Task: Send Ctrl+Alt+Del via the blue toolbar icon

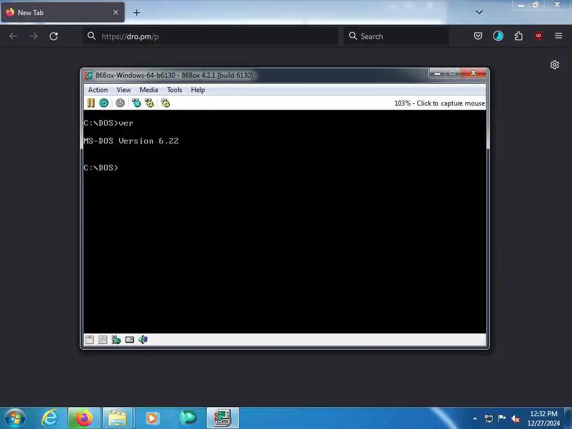Action: tap(136, 103)
